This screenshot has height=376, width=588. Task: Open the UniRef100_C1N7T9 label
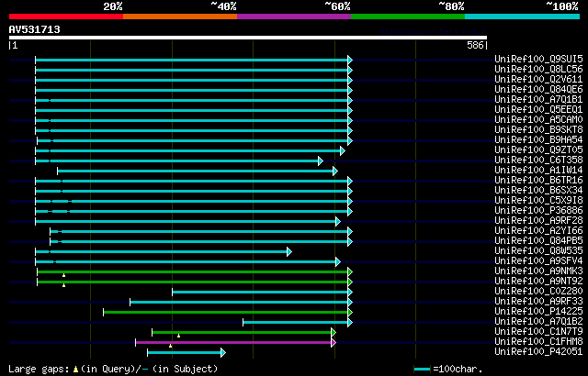[538, 332]
